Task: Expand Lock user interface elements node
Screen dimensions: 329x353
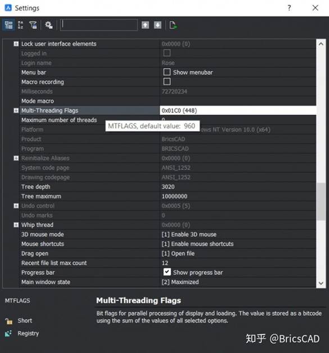Action: coord(16,44)
